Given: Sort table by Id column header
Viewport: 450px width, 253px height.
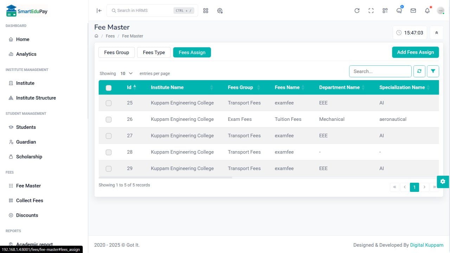Looking at the screenshot, I should point(129,87).
